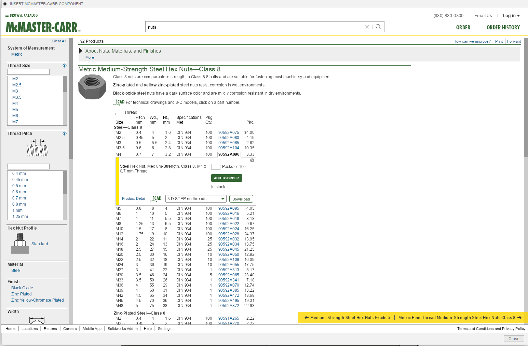The width and height of the screenshot is (528, 346).
Task: Filter by M4 thread size
Action: pyautogui.click(x=15, y=103)
